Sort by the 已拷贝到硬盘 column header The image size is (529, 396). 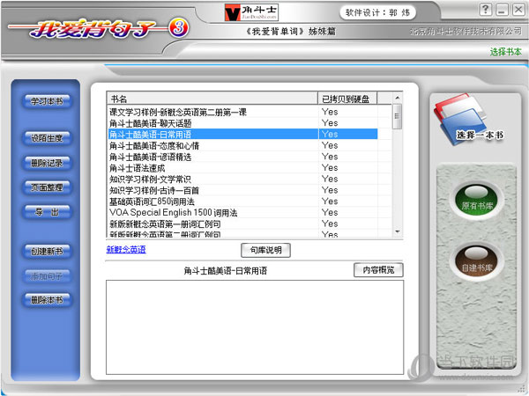tap(347, 99)
